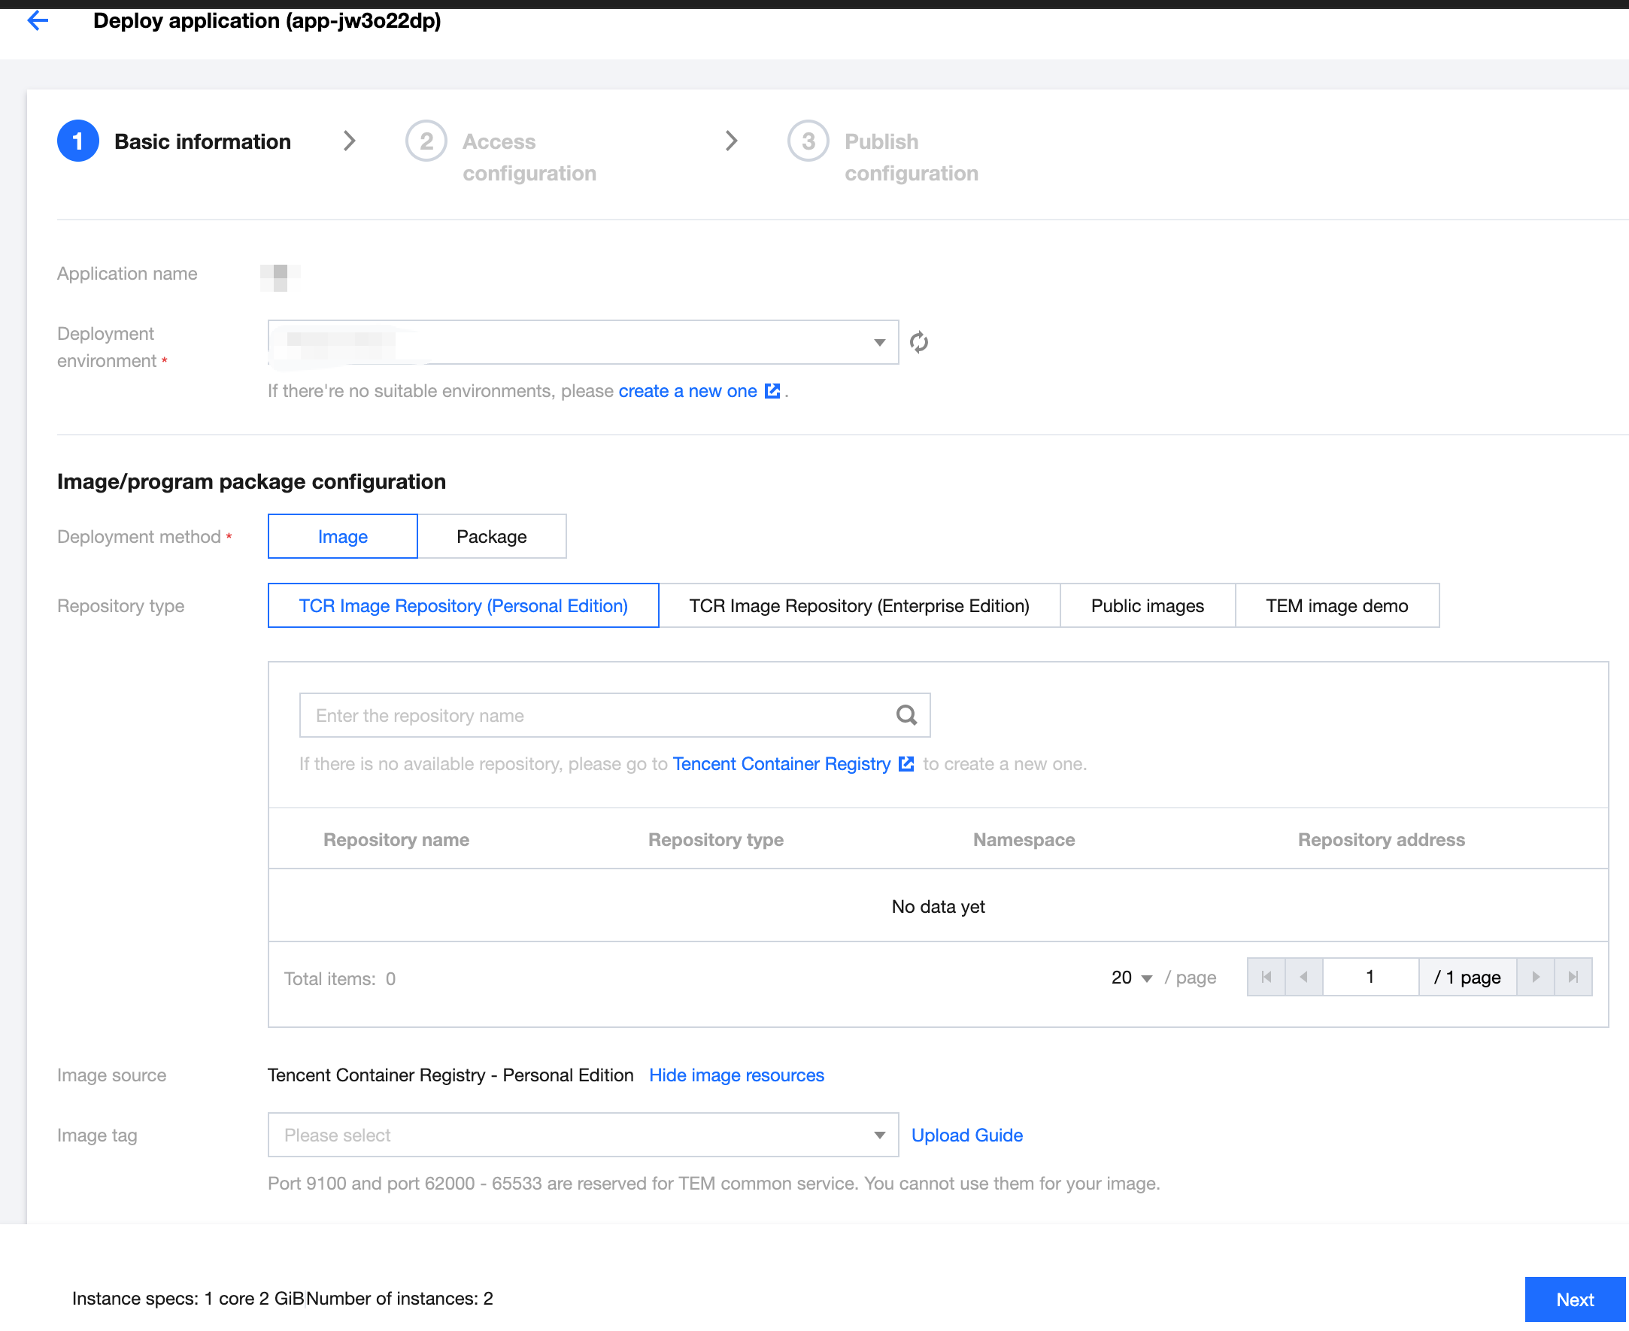This screenshot has height=1331, width=1629.
Task: Click the repository search magnifier icon
Action: pyautogui.click(x=906, y=715)
